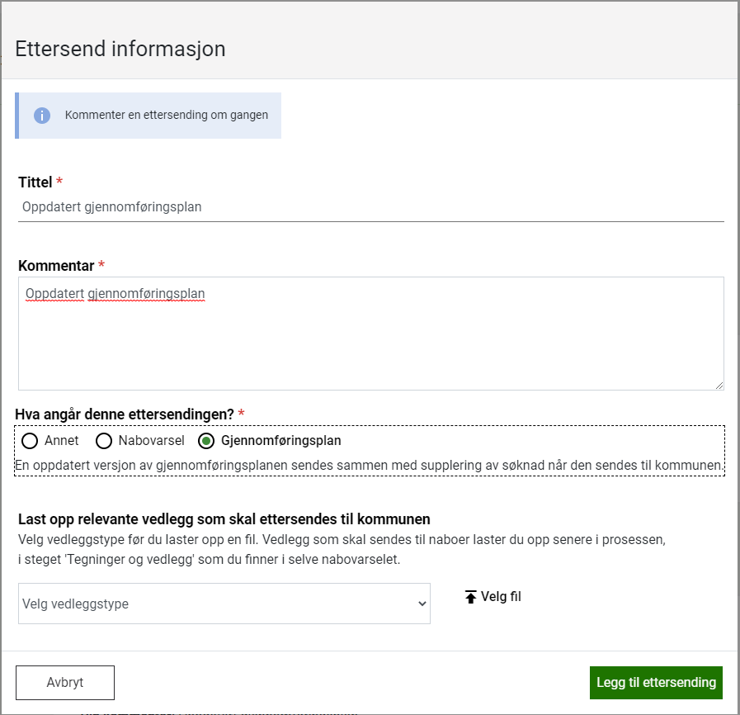The height and width of the screenshot is (715, 740).
Task: Click the upload arrow icon beside Velg fil
Action: tap(471, 597)
